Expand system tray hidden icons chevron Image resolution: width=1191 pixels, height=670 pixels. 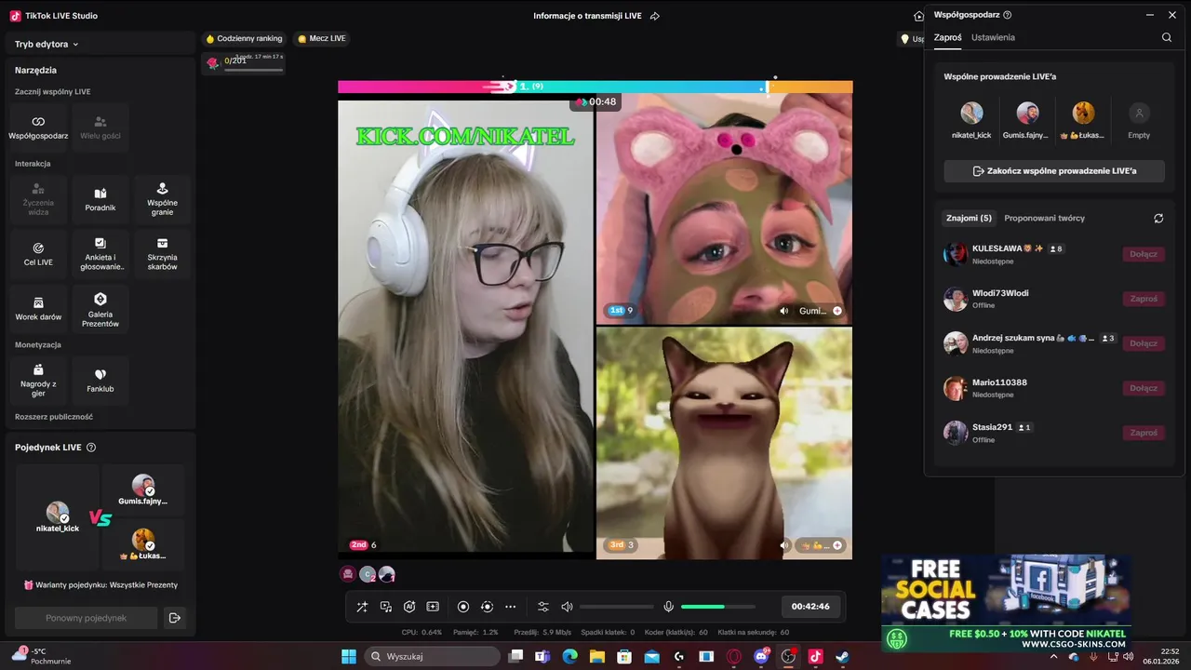pos(1054,656)
